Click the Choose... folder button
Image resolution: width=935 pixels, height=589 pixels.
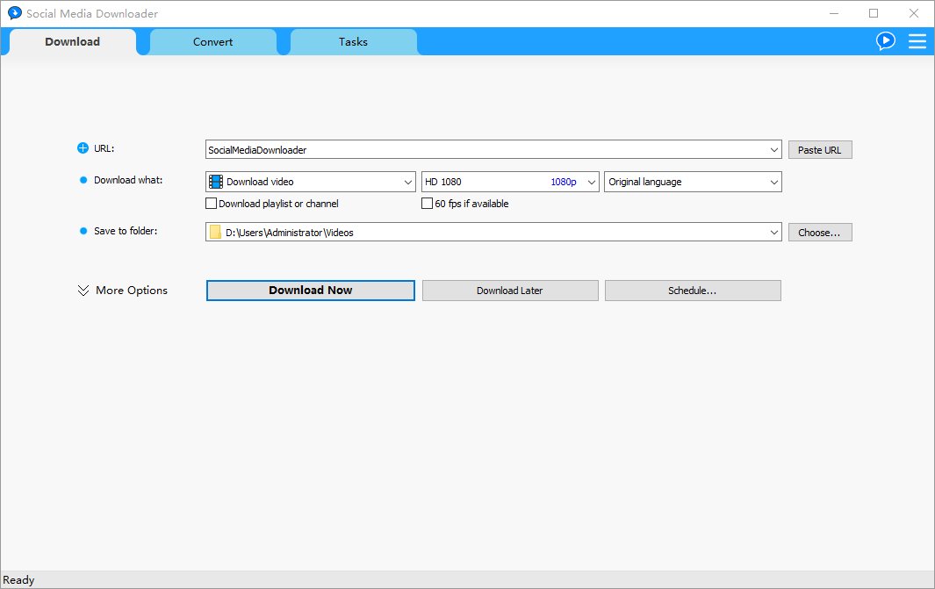(820, 233)
